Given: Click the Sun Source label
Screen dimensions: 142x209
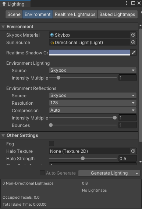Looking at the screenshot, I should click(18, 43).
